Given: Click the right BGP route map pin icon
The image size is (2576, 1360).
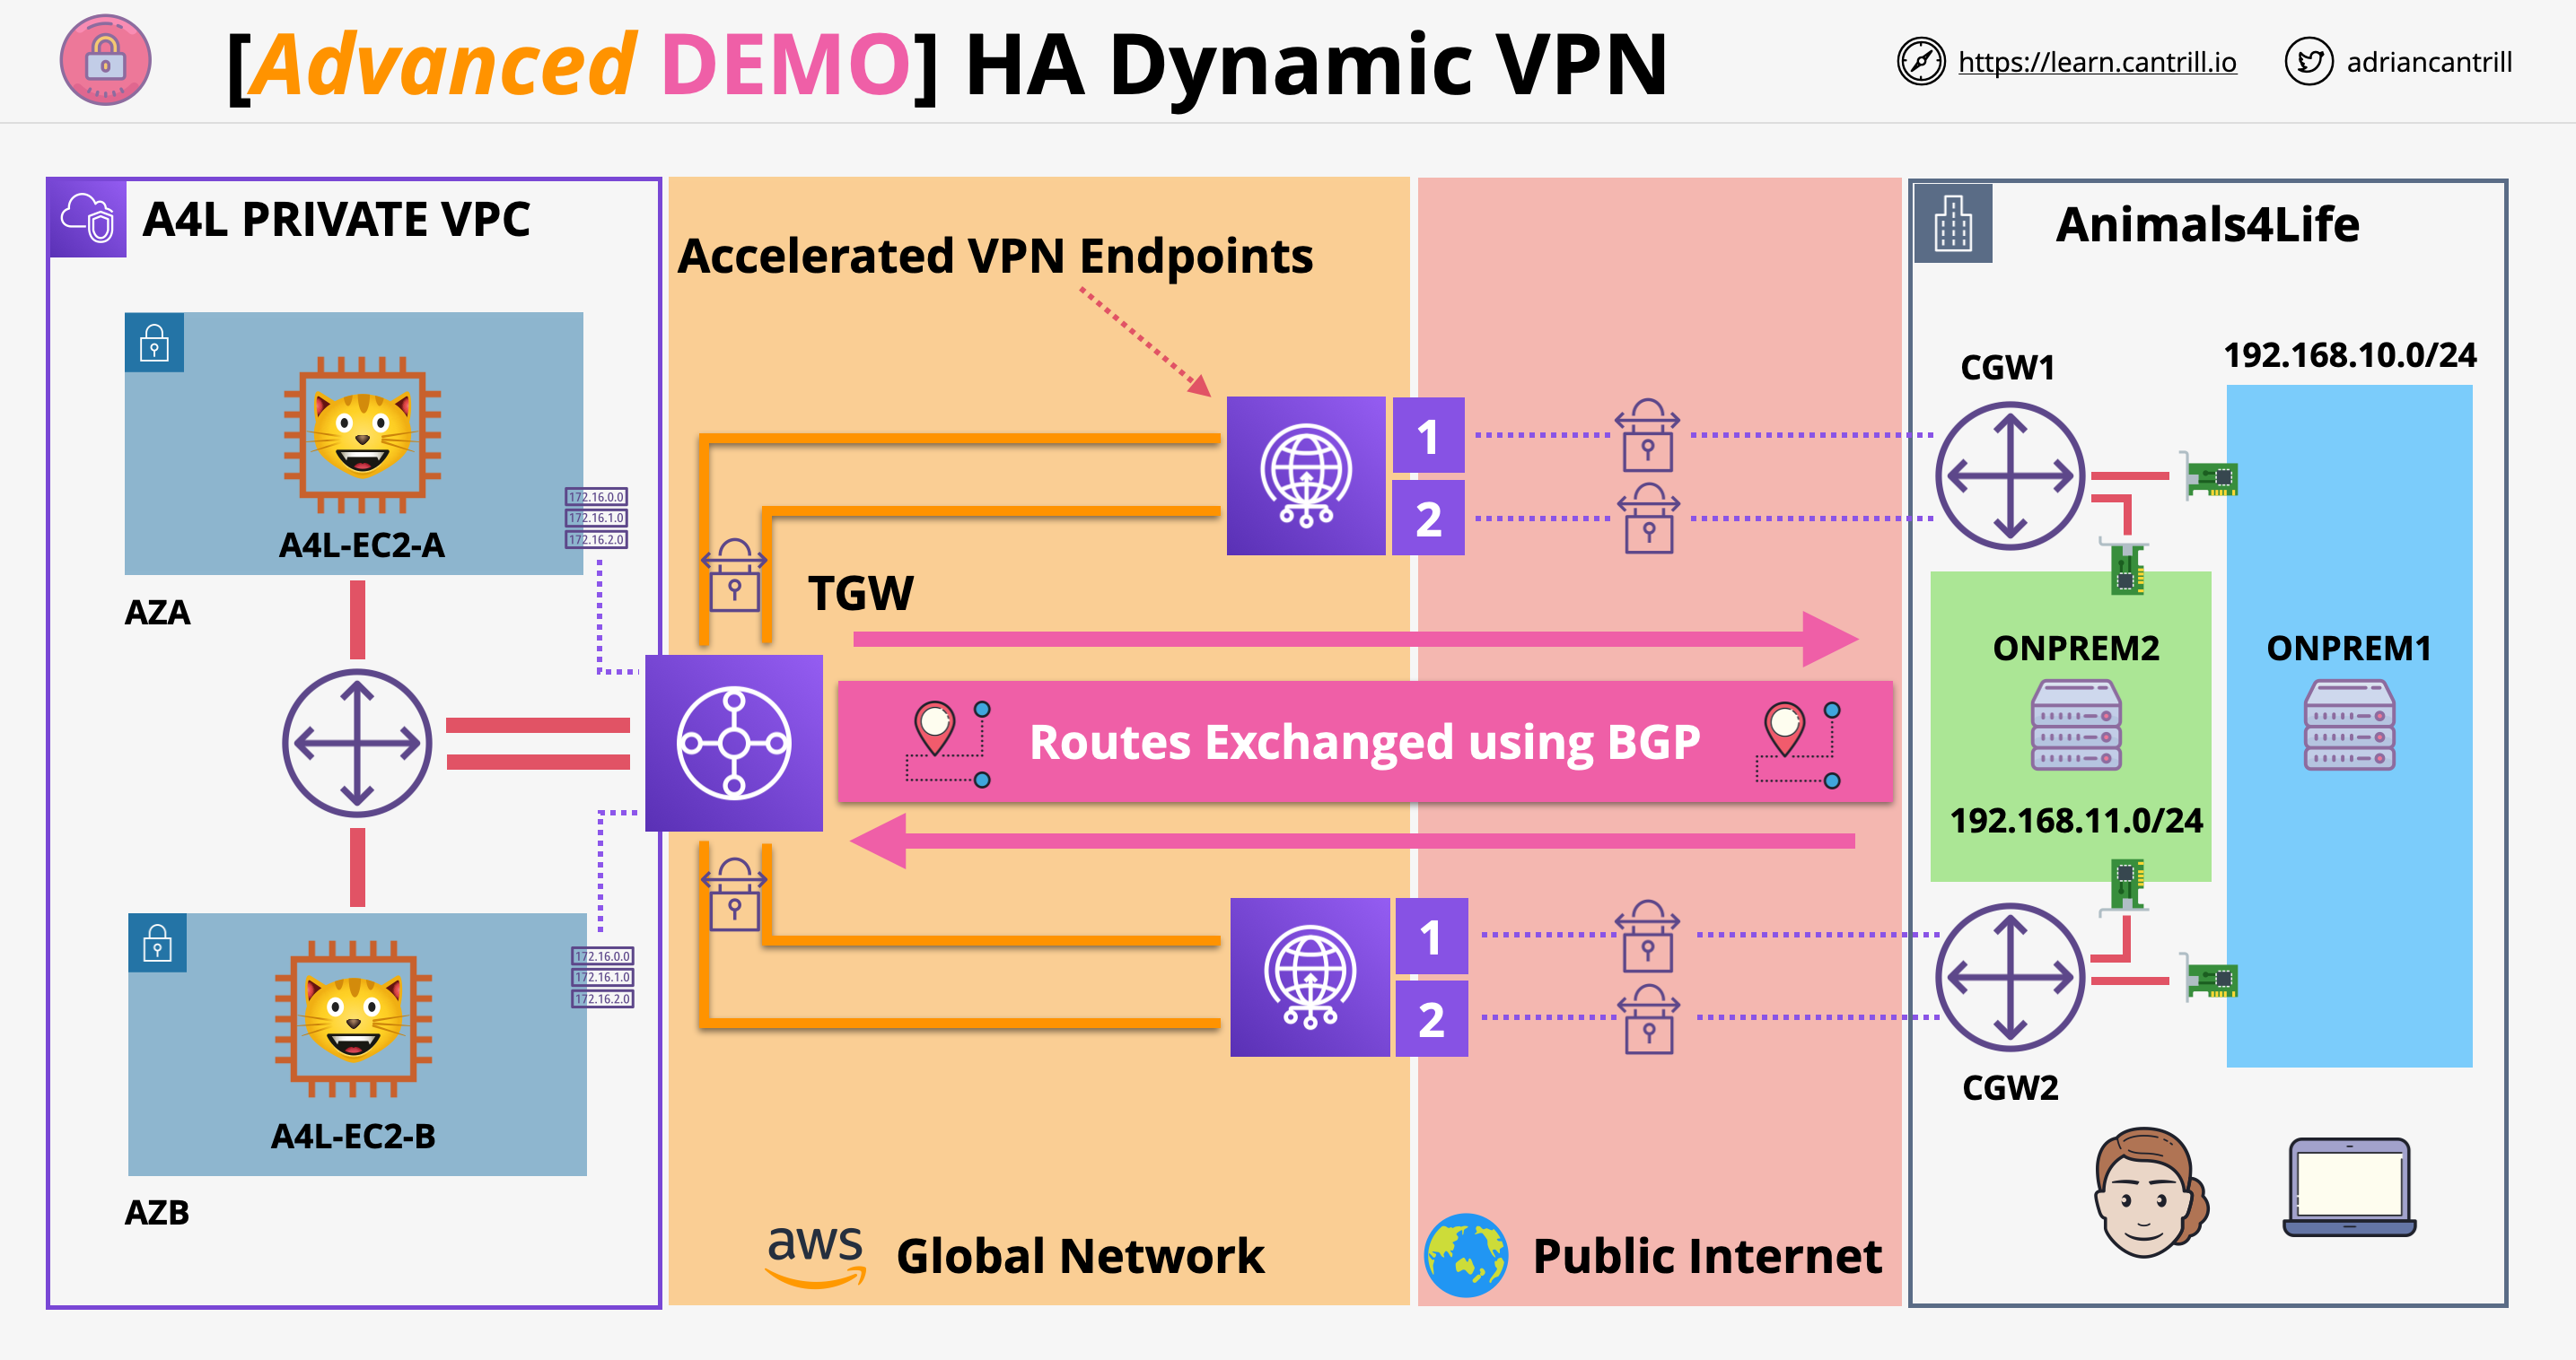Looking at the screenshot, I should coord(1797,744).
